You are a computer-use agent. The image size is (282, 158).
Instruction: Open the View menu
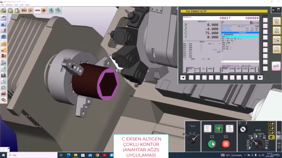(16, 5)
